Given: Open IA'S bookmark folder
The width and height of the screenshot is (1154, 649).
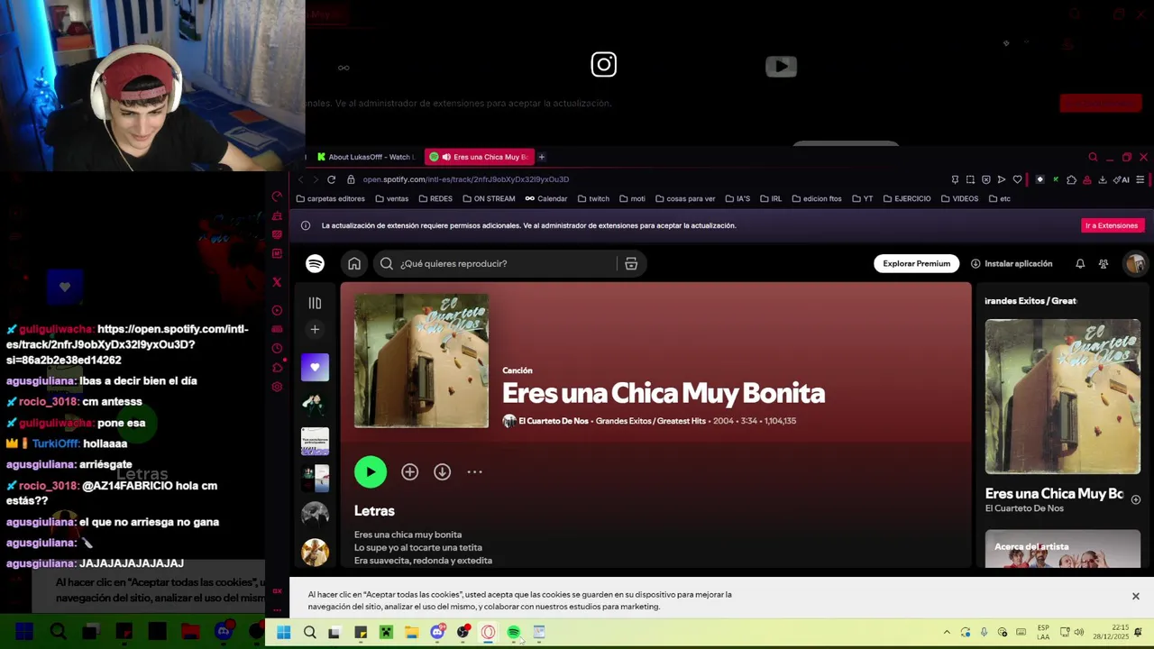Looking at the screenshot, I should coord(737,198).
